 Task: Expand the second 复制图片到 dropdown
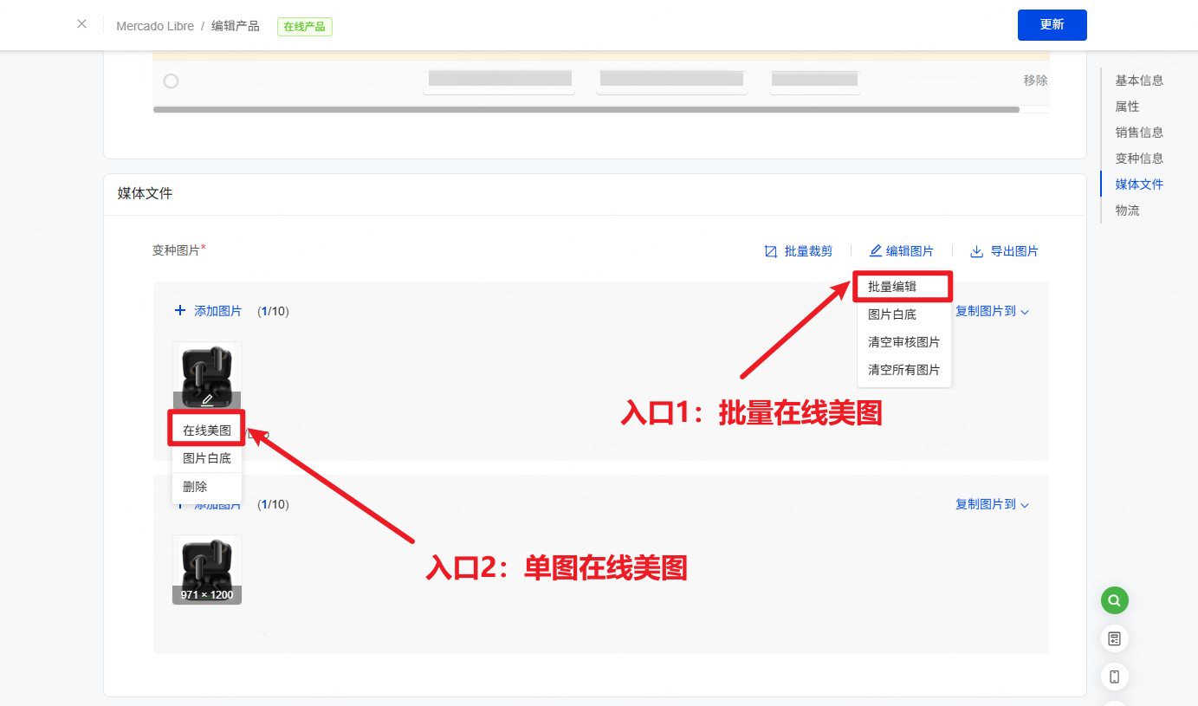(x=992, y=504)
